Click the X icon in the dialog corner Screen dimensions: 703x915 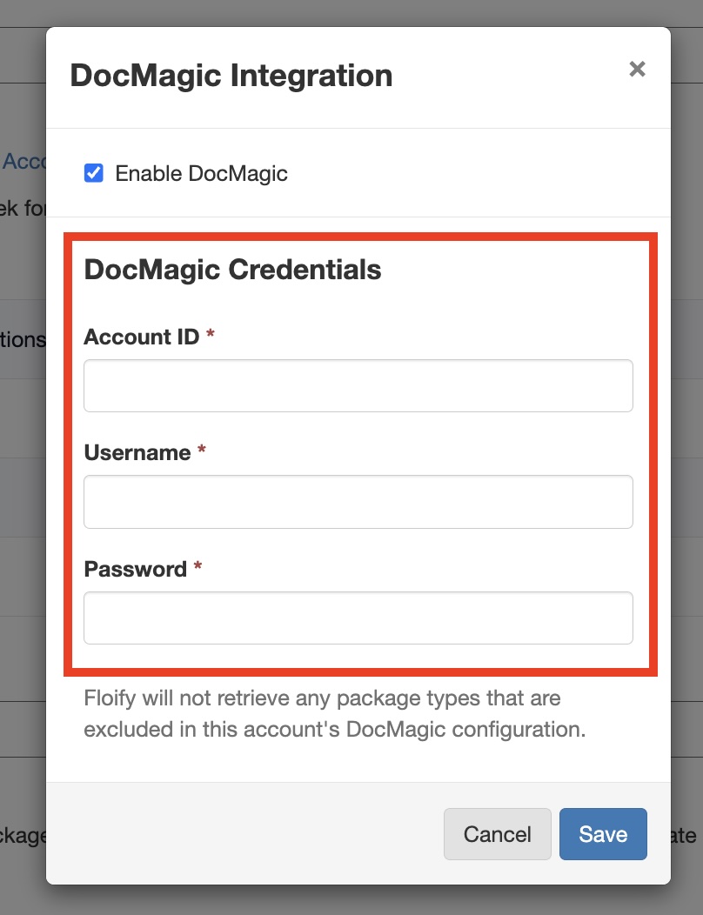click(x=637, y=69)
